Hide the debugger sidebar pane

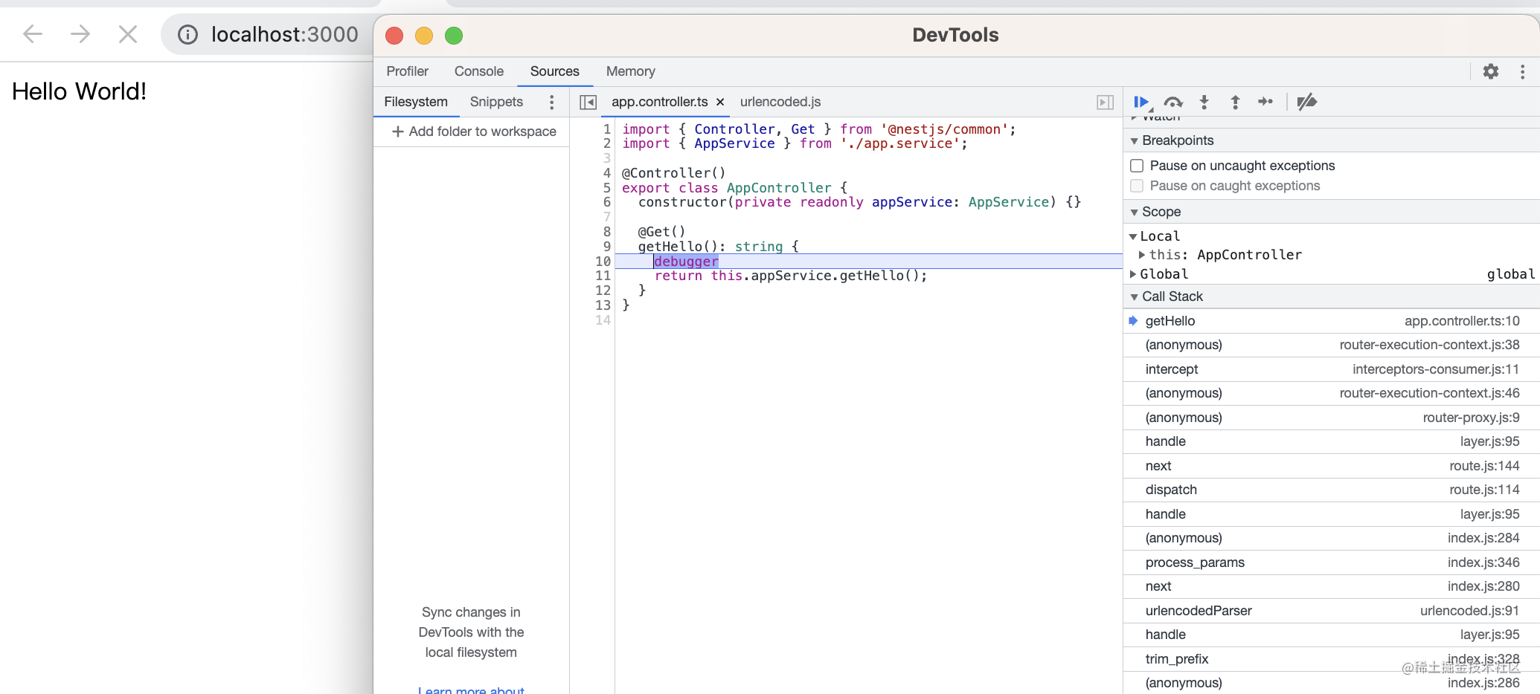click(x=1105, y=103)
